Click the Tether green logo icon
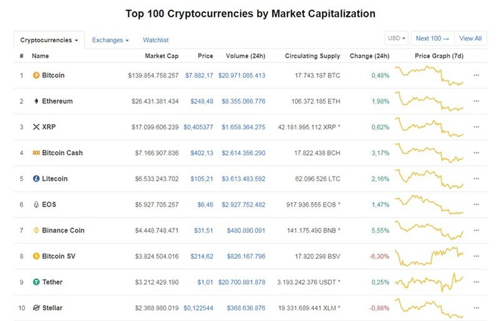Screen dimensions: 499x321 tap(36, 282)
